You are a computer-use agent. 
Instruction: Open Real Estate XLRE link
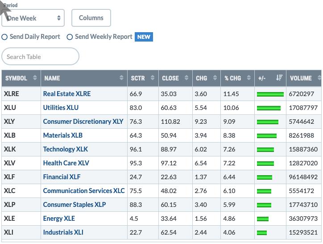[x=67, y=94]
